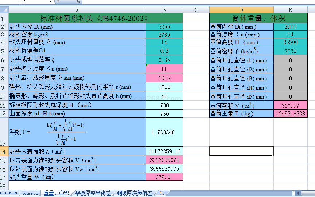The height and width of the screenshot is (197, 315).
Task: Open the 钢板厚度负偏差 sheet tab
Action: (134, 193)
